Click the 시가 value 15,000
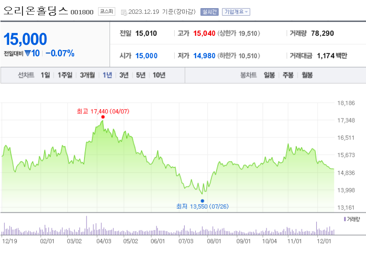Image resolution: width=366 pixels, height=253 pixels. click(146, 56)
